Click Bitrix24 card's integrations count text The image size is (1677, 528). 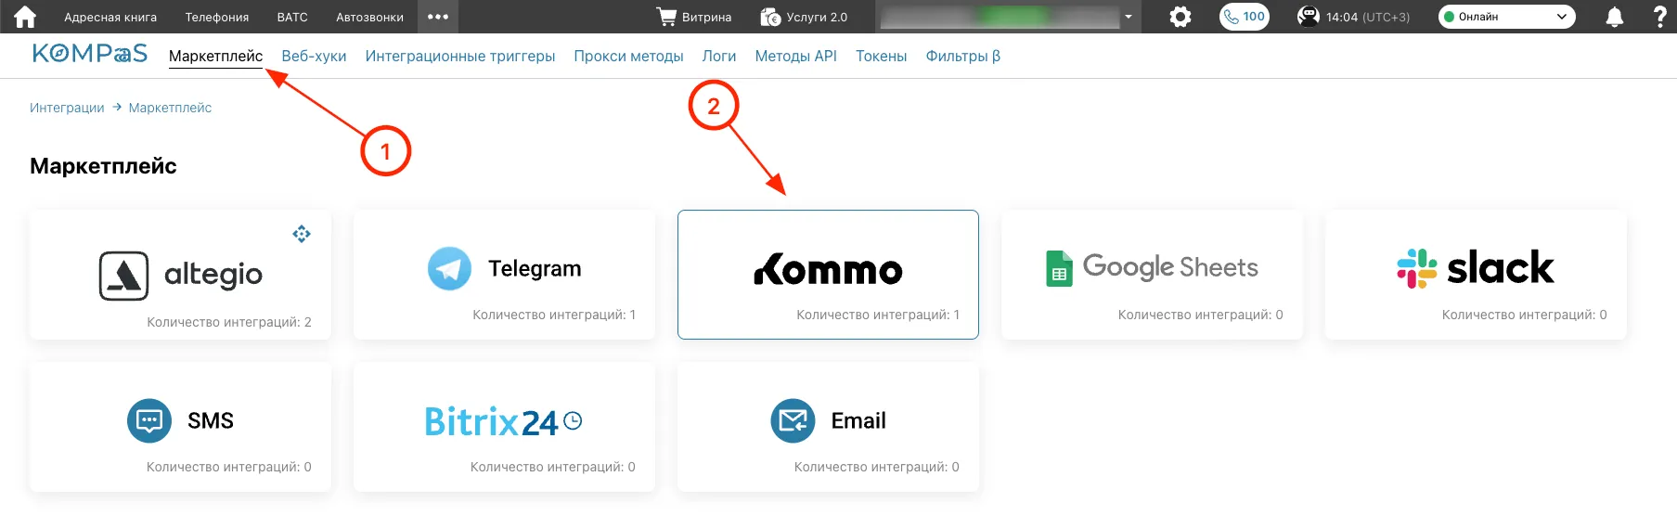(553, 467)
